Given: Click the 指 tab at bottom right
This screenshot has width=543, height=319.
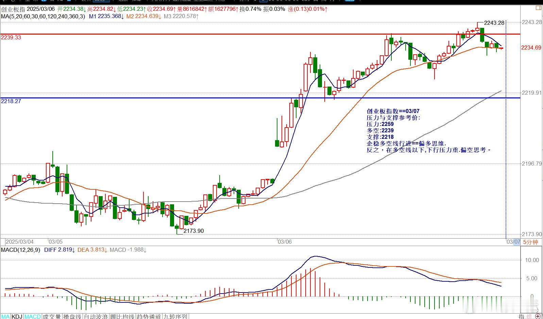Looking at the screenshot, I should coord(522,316).
